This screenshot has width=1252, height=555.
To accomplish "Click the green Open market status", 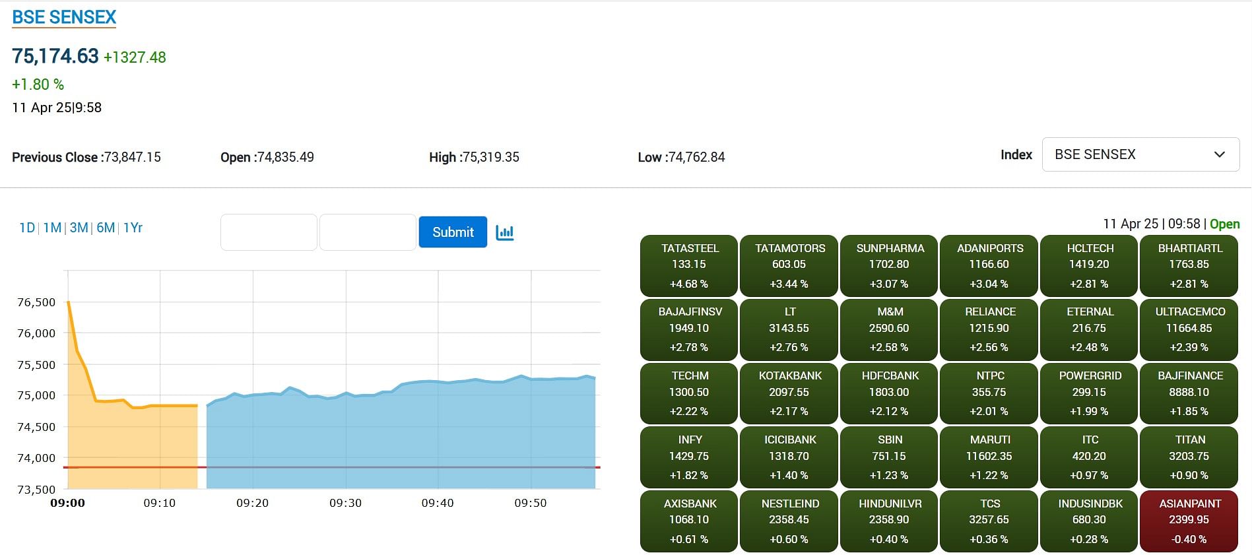I will pyautogui.click(x=1224, y=224).
